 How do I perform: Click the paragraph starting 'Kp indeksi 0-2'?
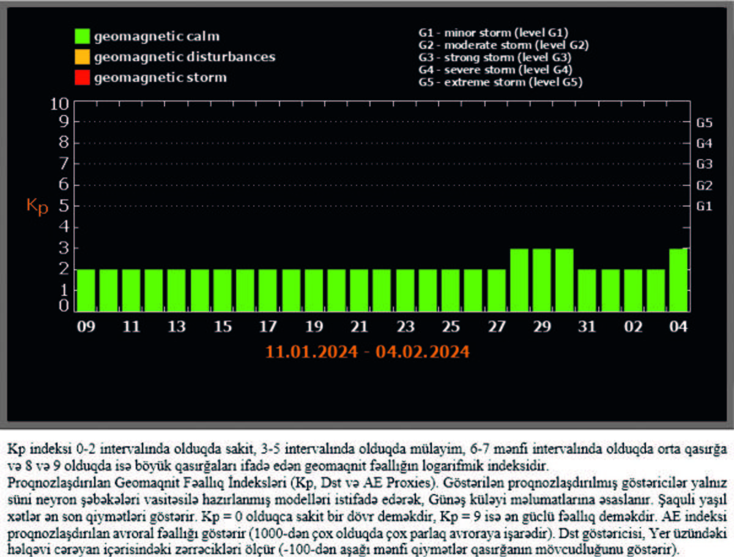(x=367, y=456)
